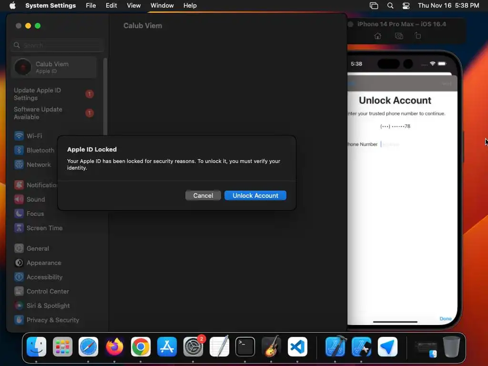
Task: Open Finder from the Dock
Action: coord(36,347)
